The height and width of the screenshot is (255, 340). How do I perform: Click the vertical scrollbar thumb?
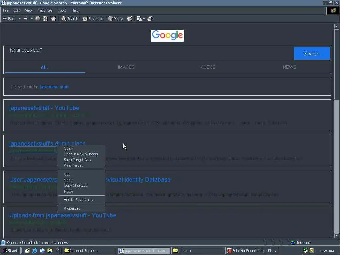tap(336, 64)
